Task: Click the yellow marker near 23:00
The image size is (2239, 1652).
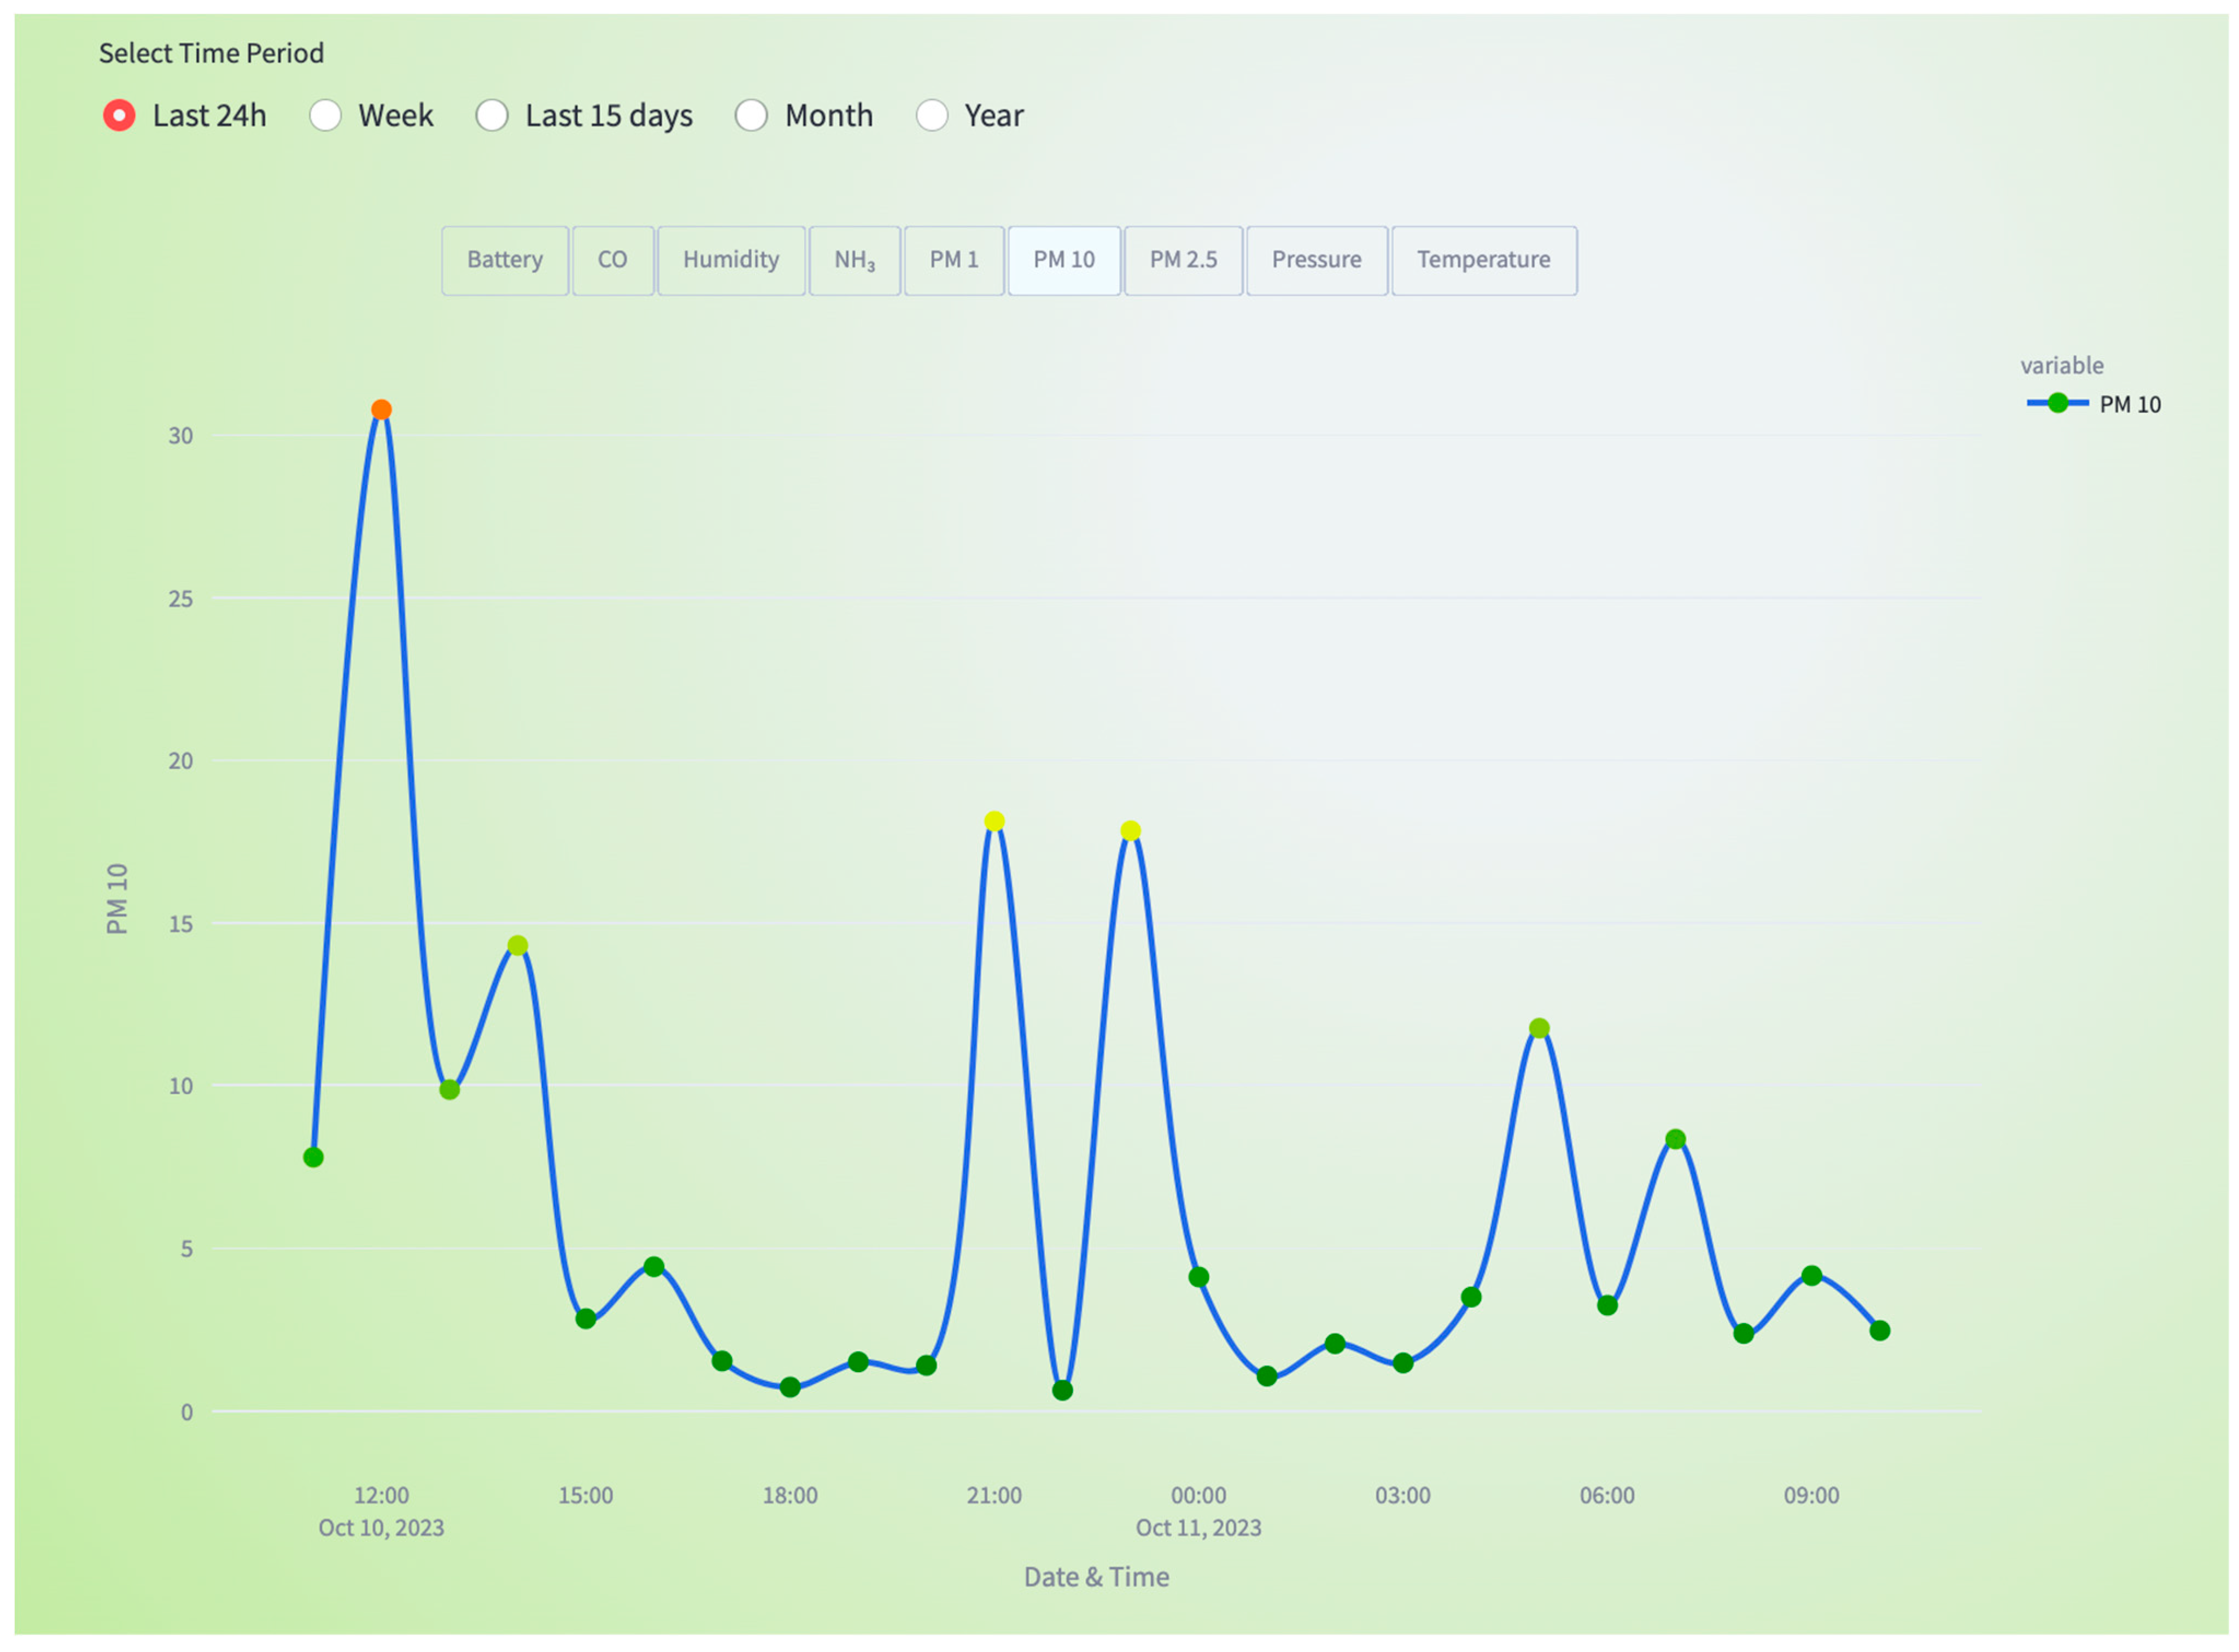Action: (x=1130, y=831)
